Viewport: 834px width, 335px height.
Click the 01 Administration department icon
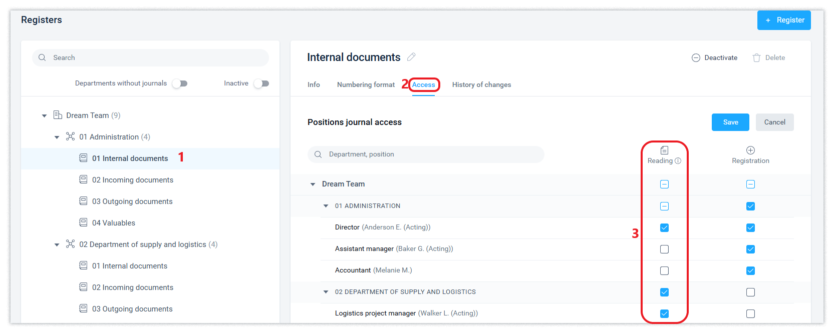click(71, 136)
